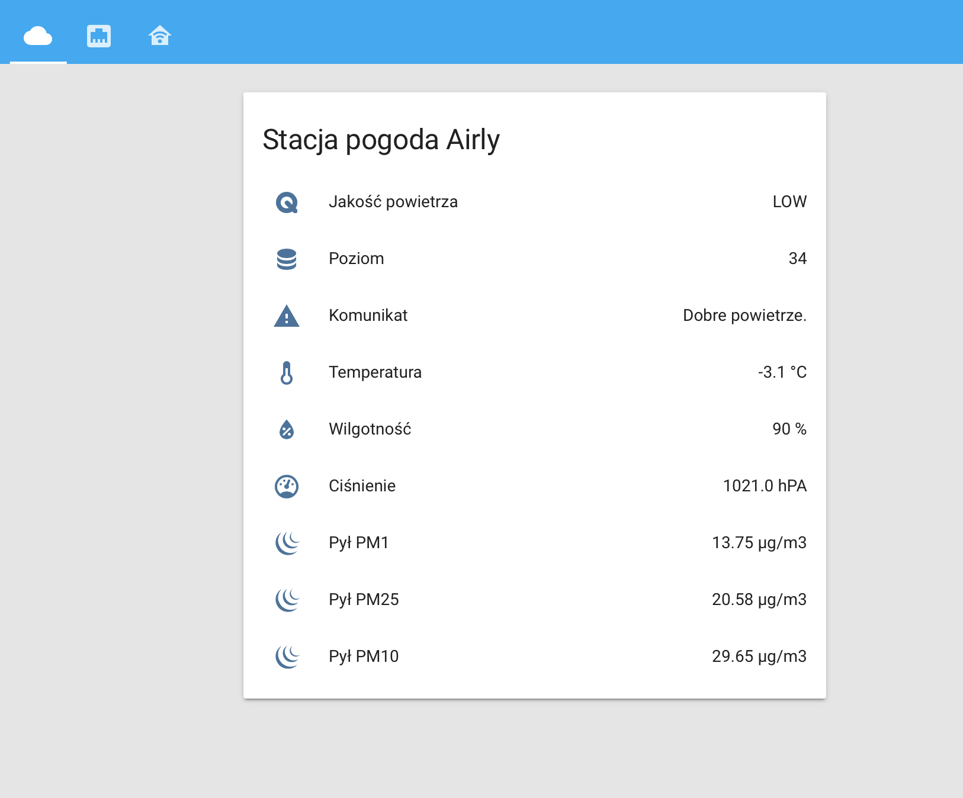This screenshot has height=798, width=963.
Task: Open the Wilgotność entity label
Action: [370, 429]
